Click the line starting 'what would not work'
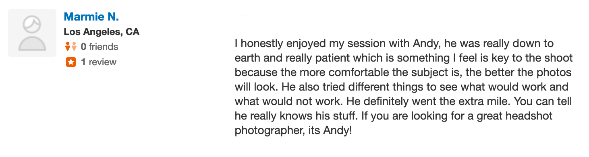The width and height of the screenshot is (589, 157). tap(403, 101)
